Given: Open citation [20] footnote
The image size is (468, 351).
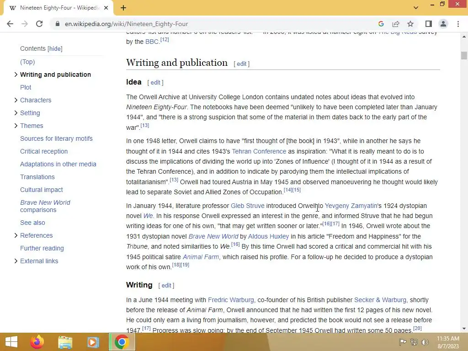Looking at the screenshot, I should coord(417,328).
